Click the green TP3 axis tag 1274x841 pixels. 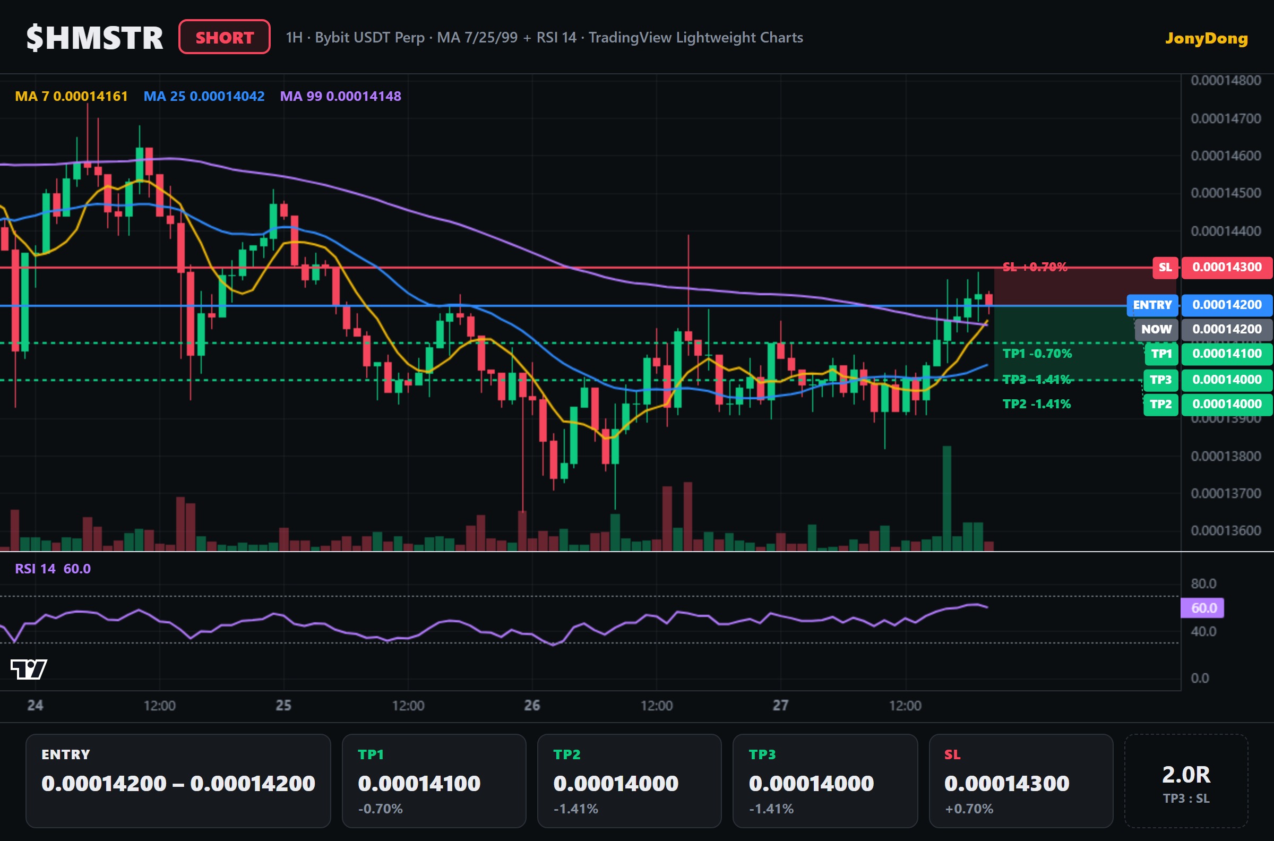tap(1161, 380)
